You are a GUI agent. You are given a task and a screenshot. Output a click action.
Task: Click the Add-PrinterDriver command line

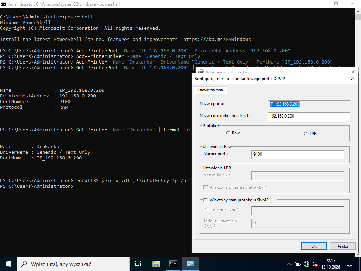pyautogui.click(x=102, y=56)
